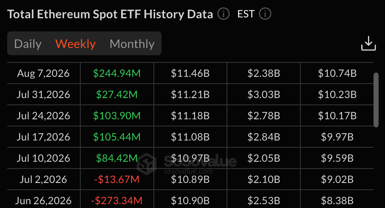The width and height of the screenshot is (385, 208).
Task: Select the Weekly tab
Action: point(75,44)
